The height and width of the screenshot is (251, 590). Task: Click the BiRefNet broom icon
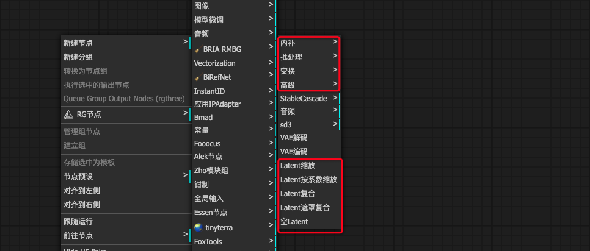[x=197, y=77]
